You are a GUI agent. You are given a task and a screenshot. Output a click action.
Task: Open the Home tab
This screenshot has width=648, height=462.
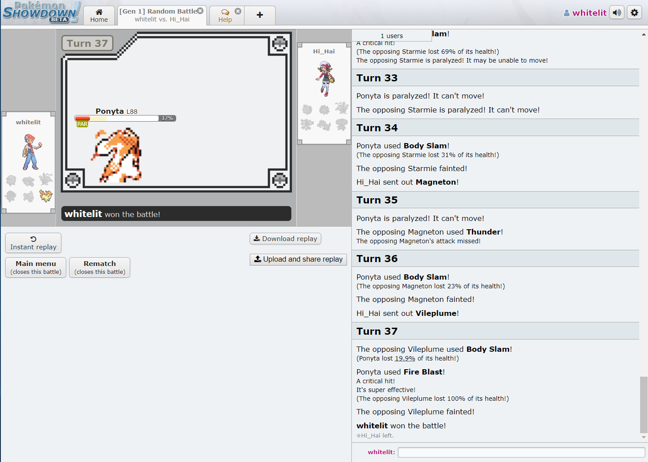(x=99, y=16)
